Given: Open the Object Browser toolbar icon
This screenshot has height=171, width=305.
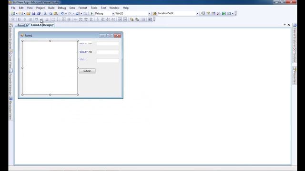Looking at the screenshot, I should 213,14.
